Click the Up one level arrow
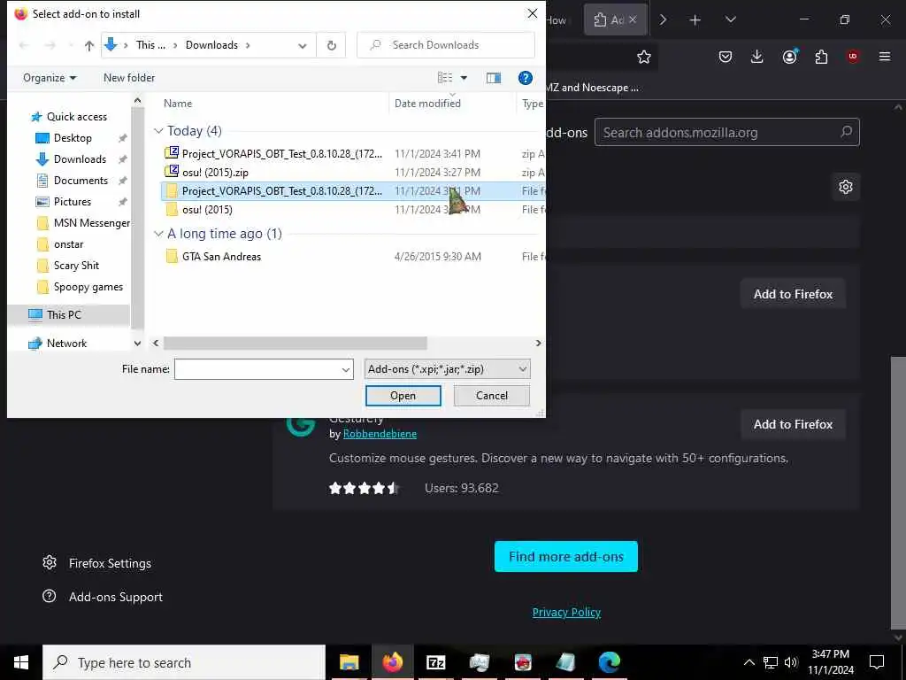Image resolution: width=906 pixels, height=680 pixels. (89, 46)
